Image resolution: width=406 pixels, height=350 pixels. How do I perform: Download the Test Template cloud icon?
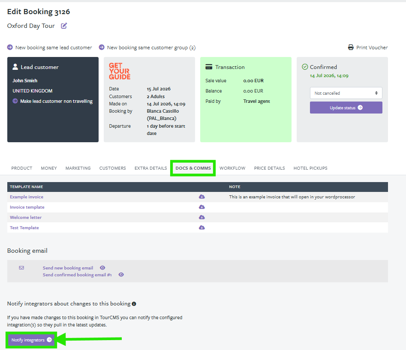click(201, 227)
